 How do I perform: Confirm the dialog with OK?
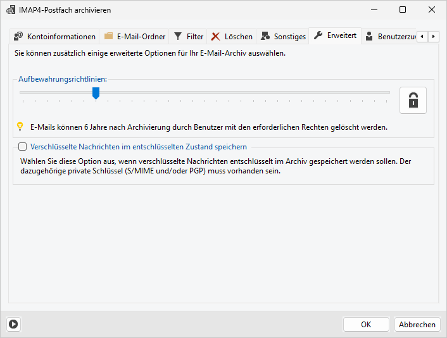click(x=366, y=324)
